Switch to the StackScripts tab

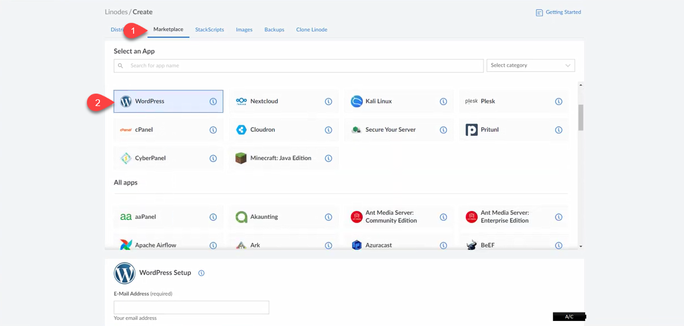click(x=209, y=30)
